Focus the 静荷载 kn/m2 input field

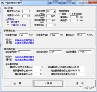click(x=26, y=11)
